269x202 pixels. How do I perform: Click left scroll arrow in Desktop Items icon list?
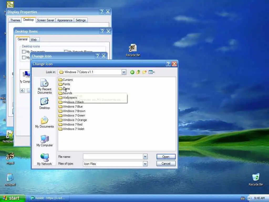(x=22, y=90)
